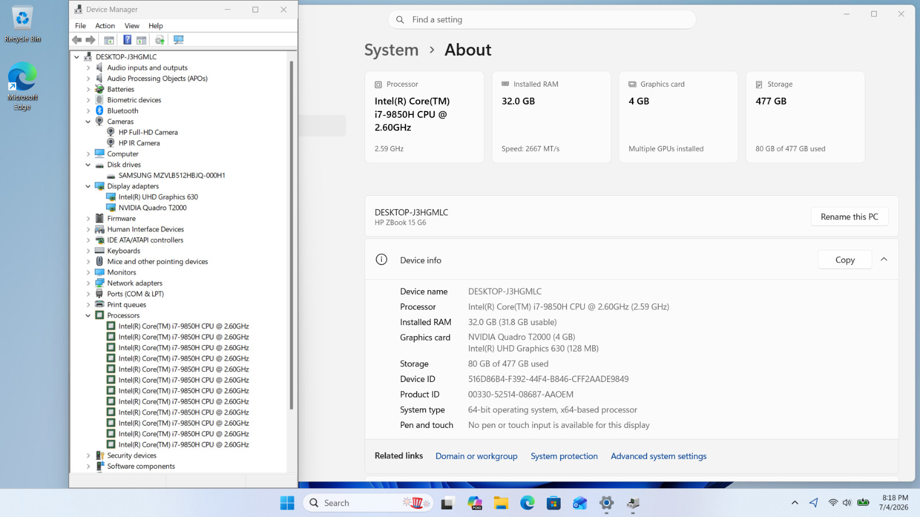Select HP IR Camera device

point(139,143)
